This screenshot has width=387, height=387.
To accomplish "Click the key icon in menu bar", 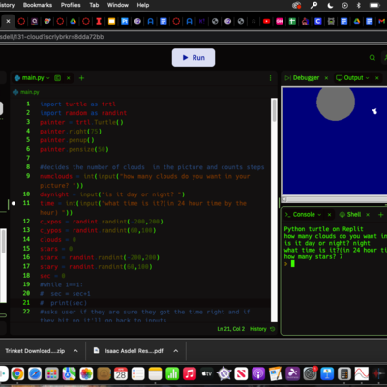I will tap(313, 5).
